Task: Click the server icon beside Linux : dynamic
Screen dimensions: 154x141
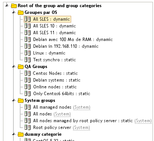Action: coord(27,53)
